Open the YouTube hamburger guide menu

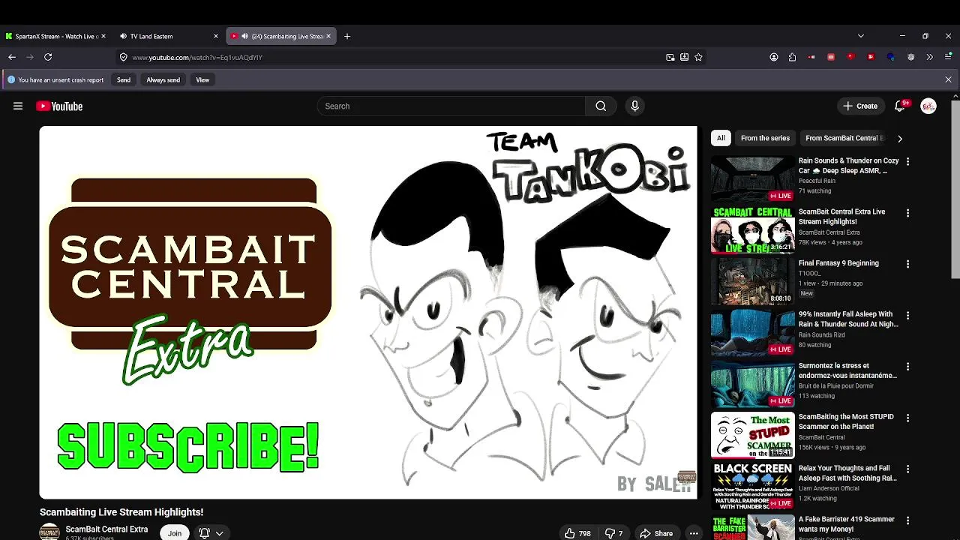[18, 106]
